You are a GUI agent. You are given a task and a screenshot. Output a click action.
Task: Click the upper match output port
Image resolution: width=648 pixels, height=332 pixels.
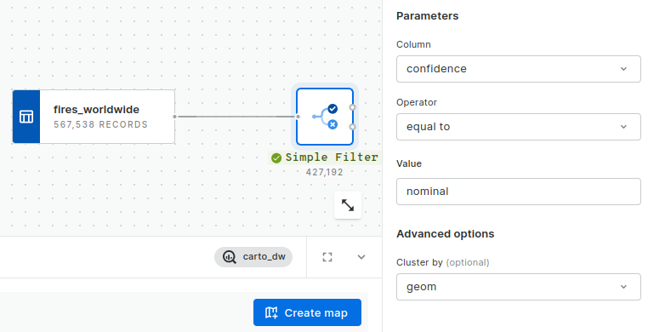352,107
